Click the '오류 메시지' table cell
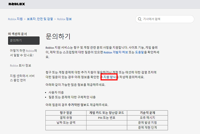This screenshot has width=200, height=134. 148,118
